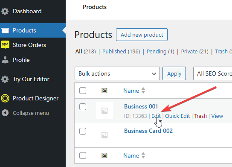232x167 pixels.
Task: Click Collapse menu label in sidebar
Action: click(x=31, y=113)
